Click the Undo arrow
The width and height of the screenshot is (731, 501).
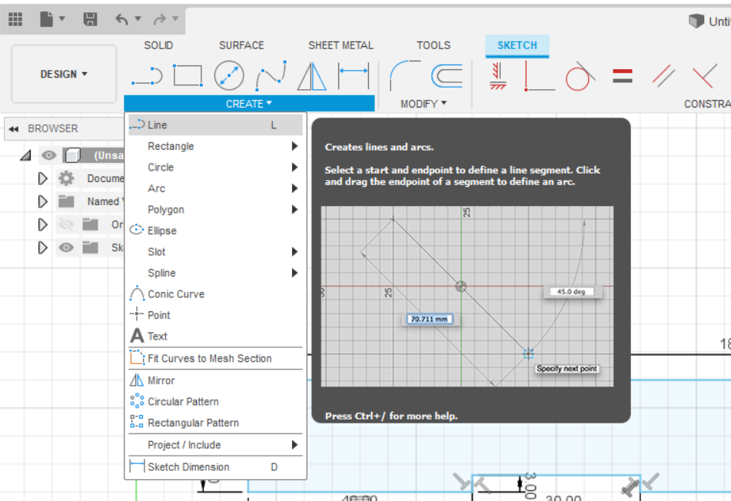point(121,19)
